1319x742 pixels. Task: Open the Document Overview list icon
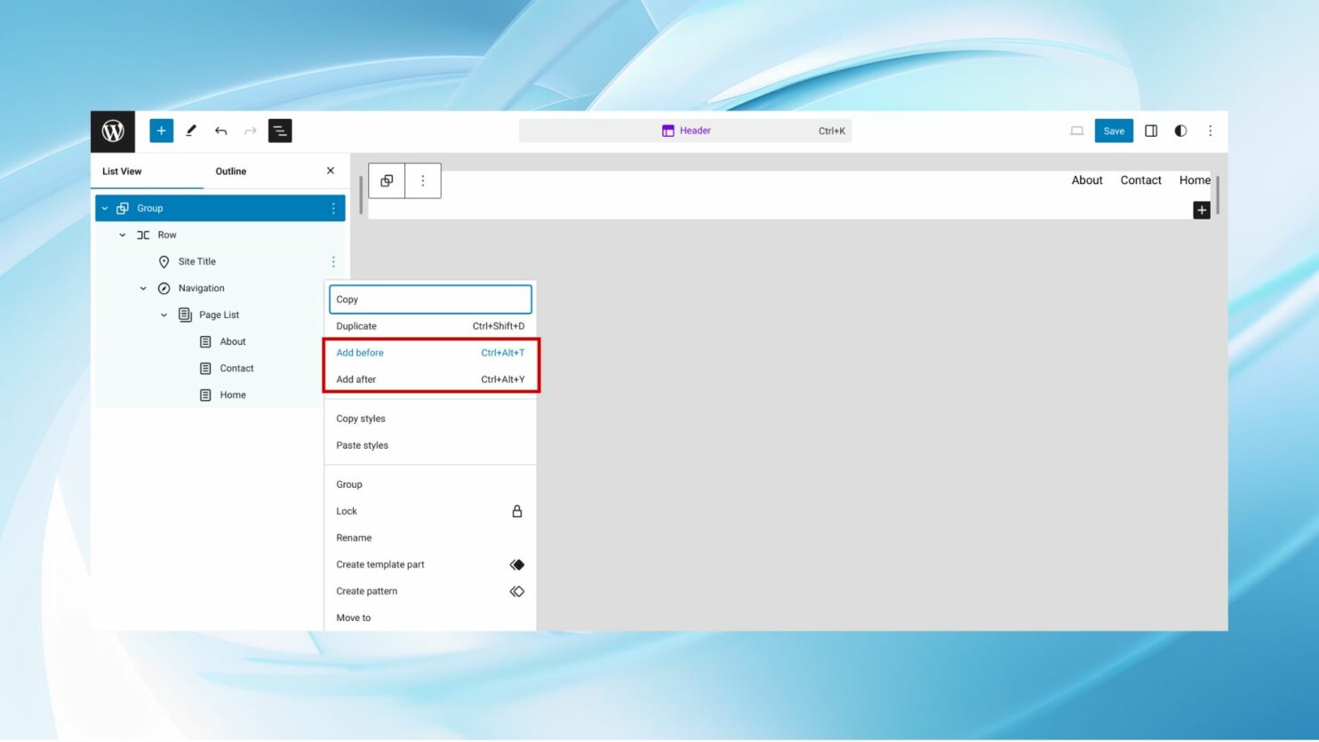click(x=280, y=131)
